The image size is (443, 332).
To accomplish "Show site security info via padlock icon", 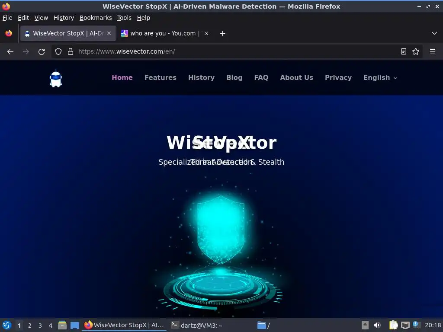I will [71, 51].
